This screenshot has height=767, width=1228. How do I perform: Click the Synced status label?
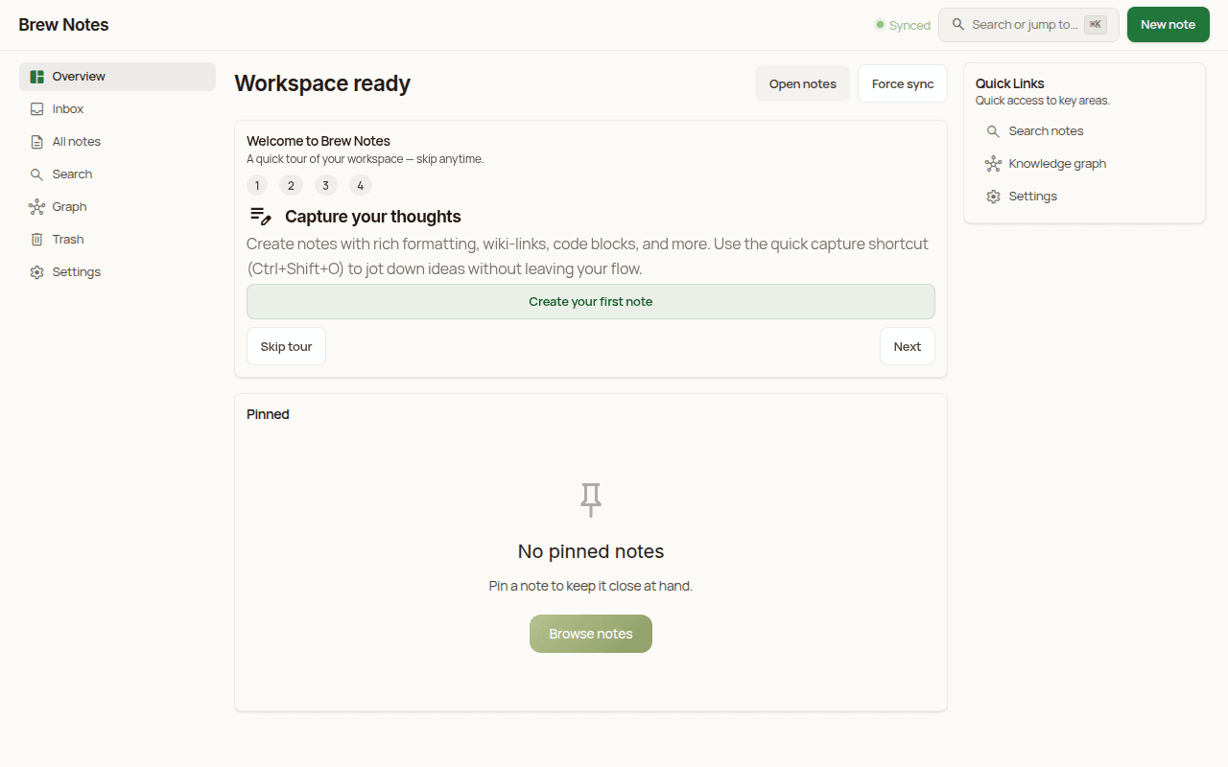click(x=909, y=26)
